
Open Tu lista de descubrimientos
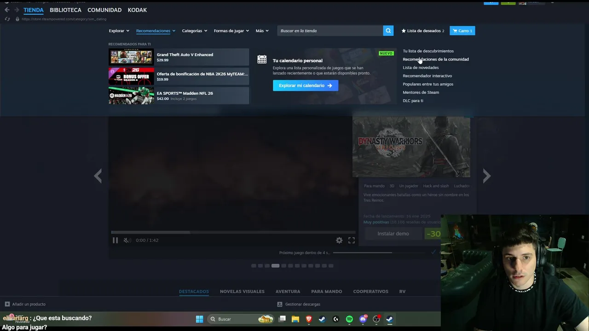(x=428, y=51)
